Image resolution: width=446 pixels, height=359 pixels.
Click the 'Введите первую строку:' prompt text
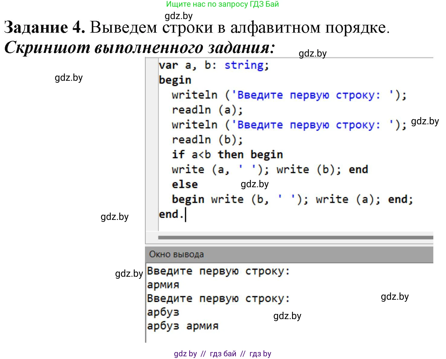coord(218,271)
